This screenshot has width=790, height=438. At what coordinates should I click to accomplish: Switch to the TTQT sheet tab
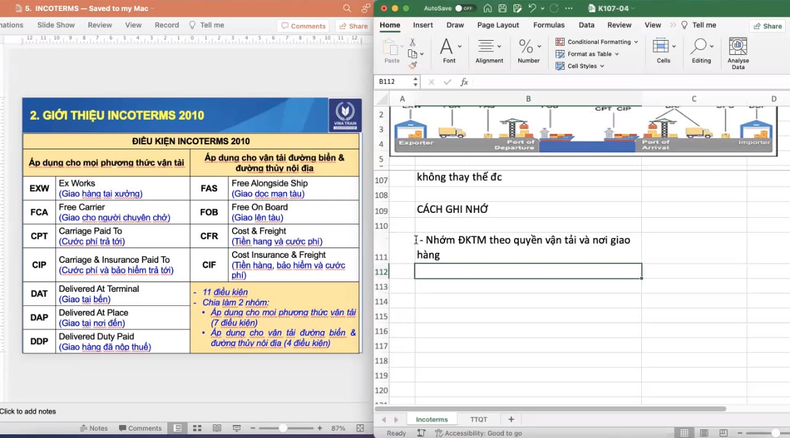pos(478,419)
